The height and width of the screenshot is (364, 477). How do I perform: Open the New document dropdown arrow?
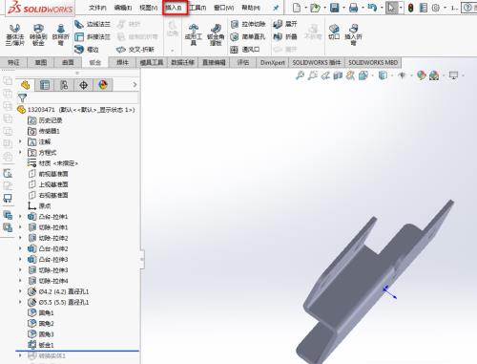click(x=305, y=8)
